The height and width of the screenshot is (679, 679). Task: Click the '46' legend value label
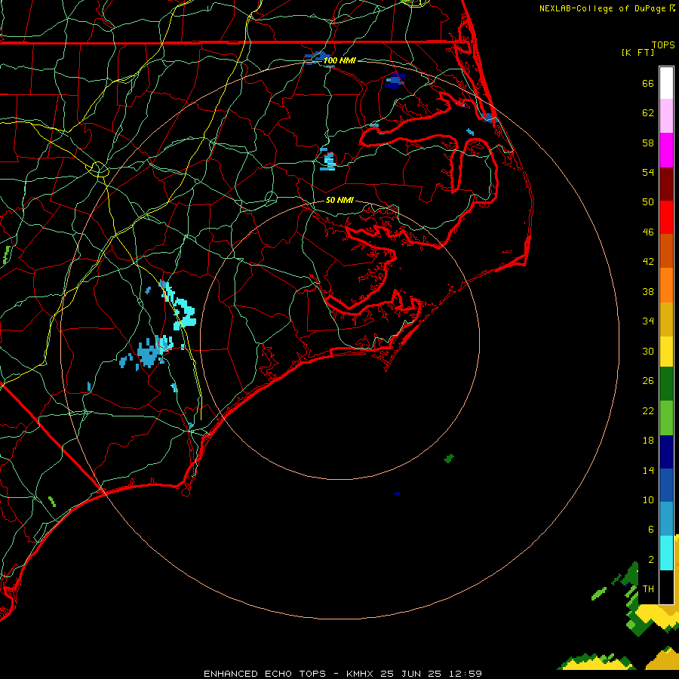point(648,232)
